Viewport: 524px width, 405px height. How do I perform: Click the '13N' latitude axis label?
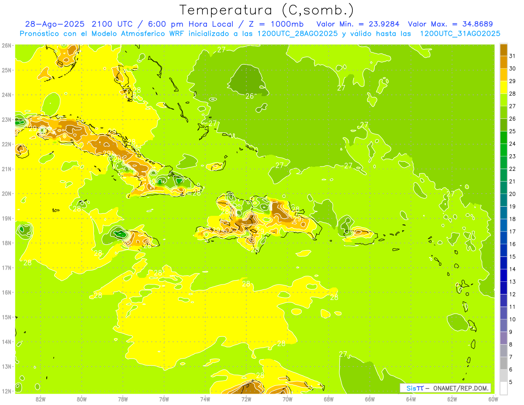coord(7,367)
